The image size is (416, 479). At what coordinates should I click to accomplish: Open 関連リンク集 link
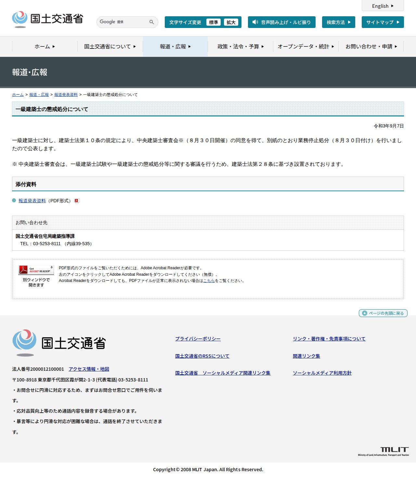[306, 356]
